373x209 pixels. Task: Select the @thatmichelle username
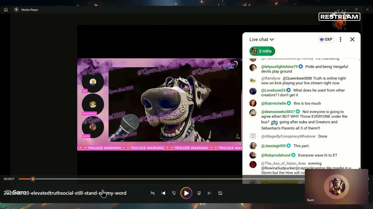point(274,103)
